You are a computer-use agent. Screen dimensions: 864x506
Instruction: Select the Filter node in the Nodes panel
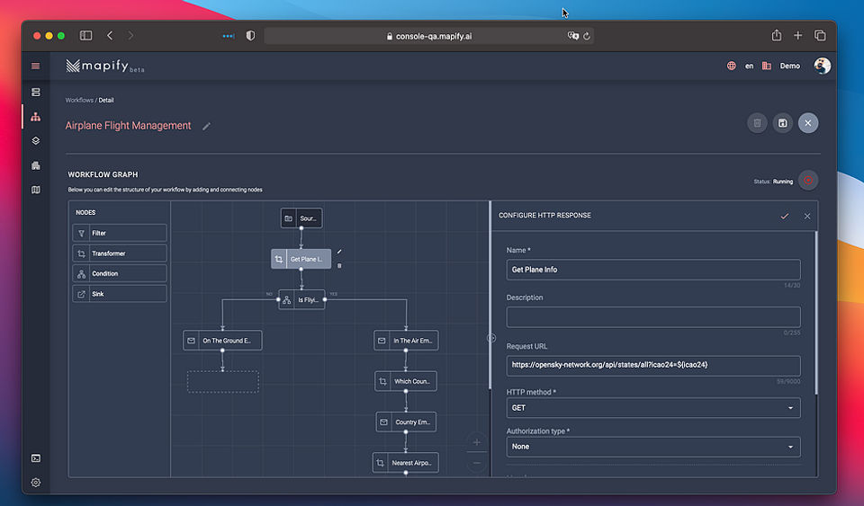click(x=120, y=233)
